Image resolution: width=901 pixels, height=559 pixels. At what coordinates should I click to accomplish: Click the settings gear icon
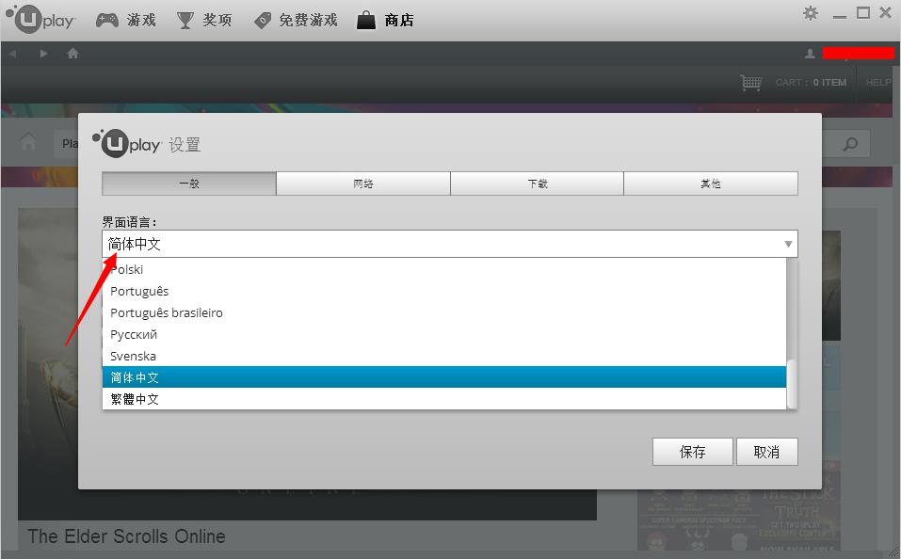click(x=811, y=13)
